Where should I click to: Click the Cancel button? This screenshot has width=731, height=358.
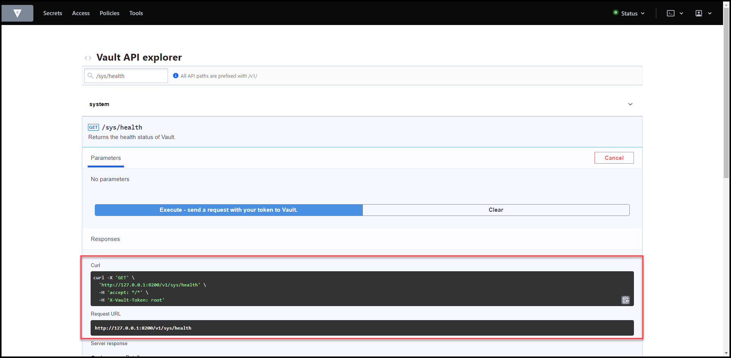coord(614,158)
